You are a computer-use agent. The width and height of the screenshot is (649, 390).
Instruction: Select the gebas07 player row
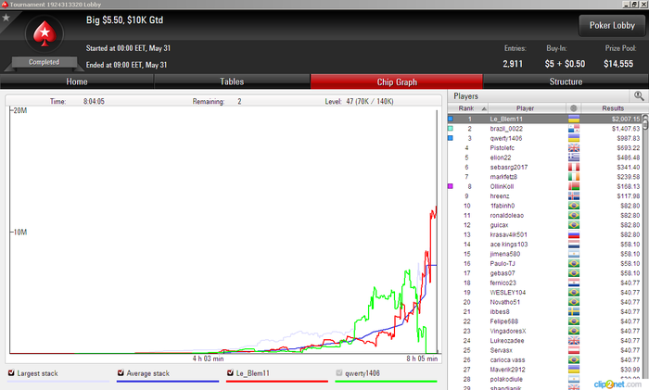pos(545,273)
